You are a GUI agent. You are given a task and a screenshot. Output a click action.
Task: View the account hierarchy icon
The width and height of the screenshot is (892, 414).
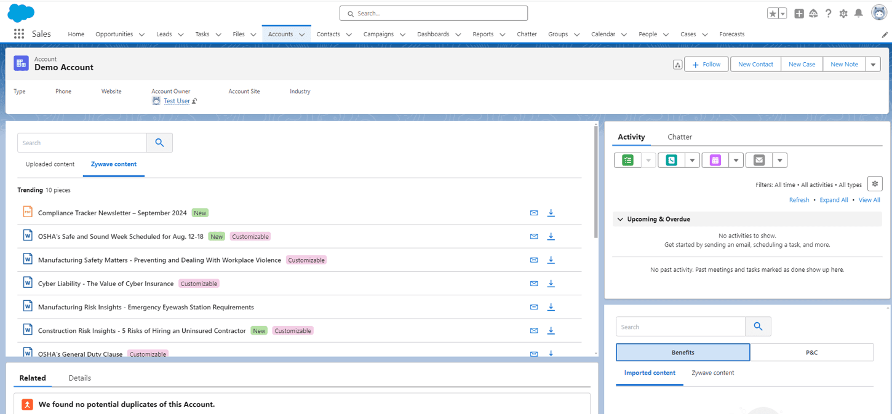677,65
